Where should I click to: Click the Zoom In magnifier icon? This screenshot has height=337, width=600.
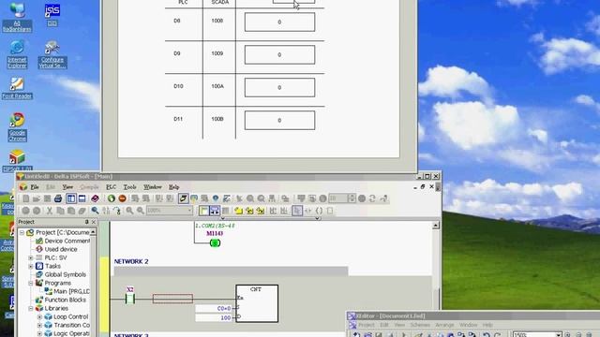(x=129, y=211)
